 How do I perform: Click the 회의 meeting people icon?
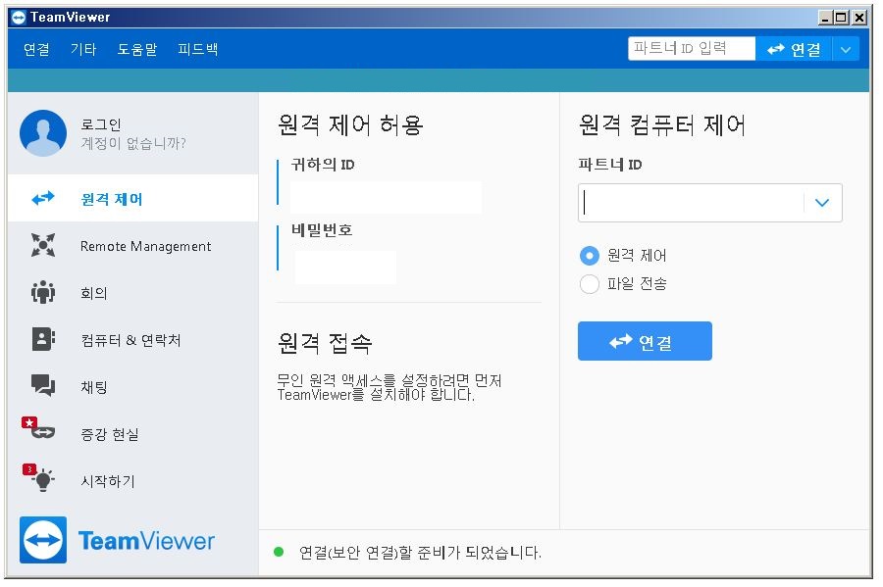(x=43, y=292)
